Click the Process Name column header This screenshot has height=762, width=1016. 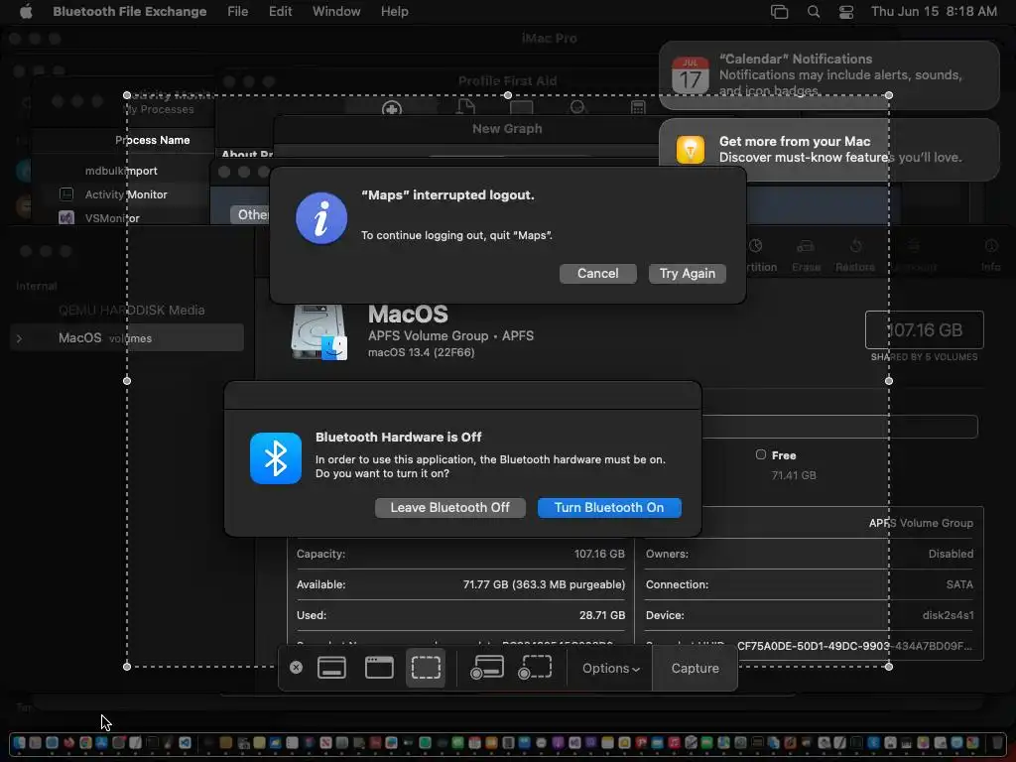coord(152,140)
